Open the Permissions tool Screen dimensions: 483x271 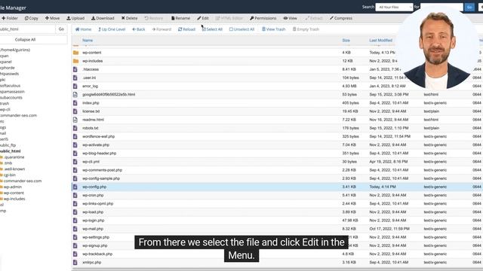[x=263, y=18]
